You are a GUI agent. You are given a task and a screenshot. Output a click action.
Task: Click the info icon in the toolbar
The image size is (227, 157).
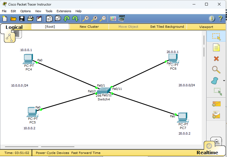pyautogui.click(x=212, y=19)
